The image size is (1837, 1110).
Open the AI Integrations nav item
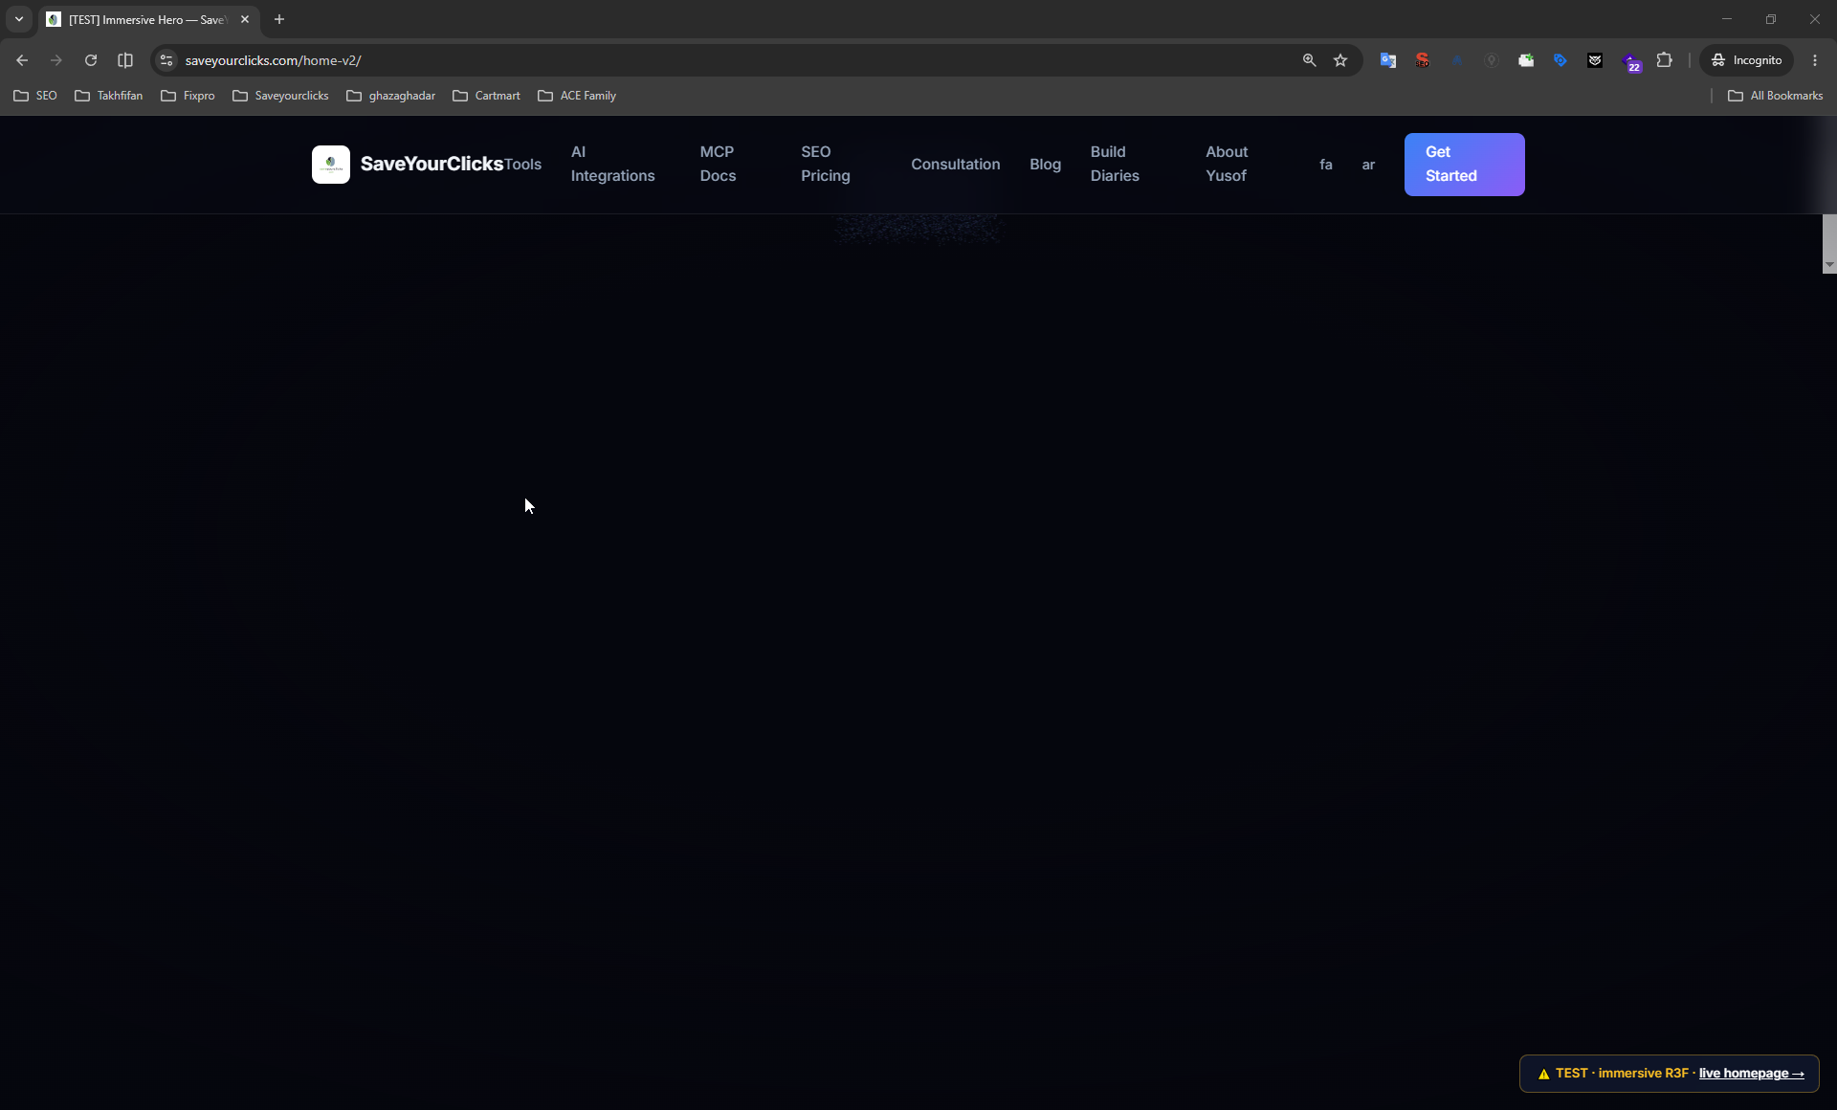[613, 164]
